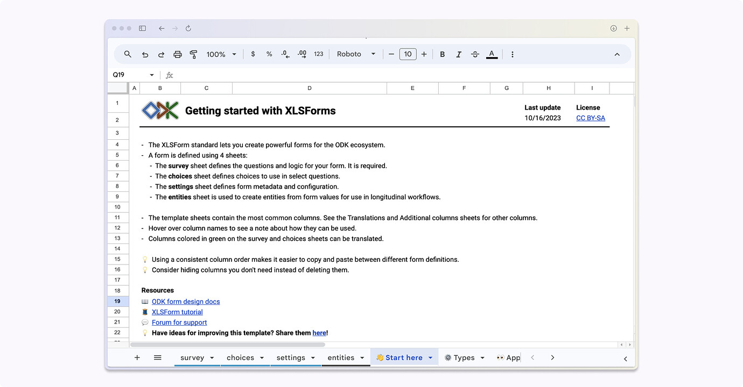
Task: Open the cell name box dropdown arrow
Action: (152, 75)
